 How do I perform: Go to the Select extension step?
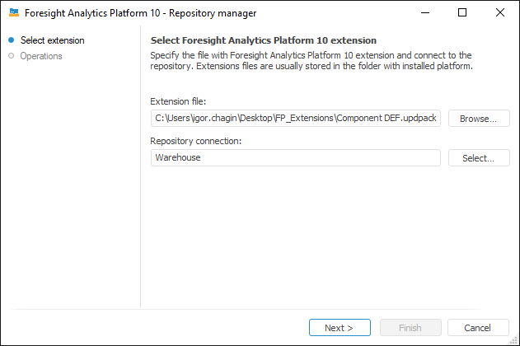click(52, 40)
